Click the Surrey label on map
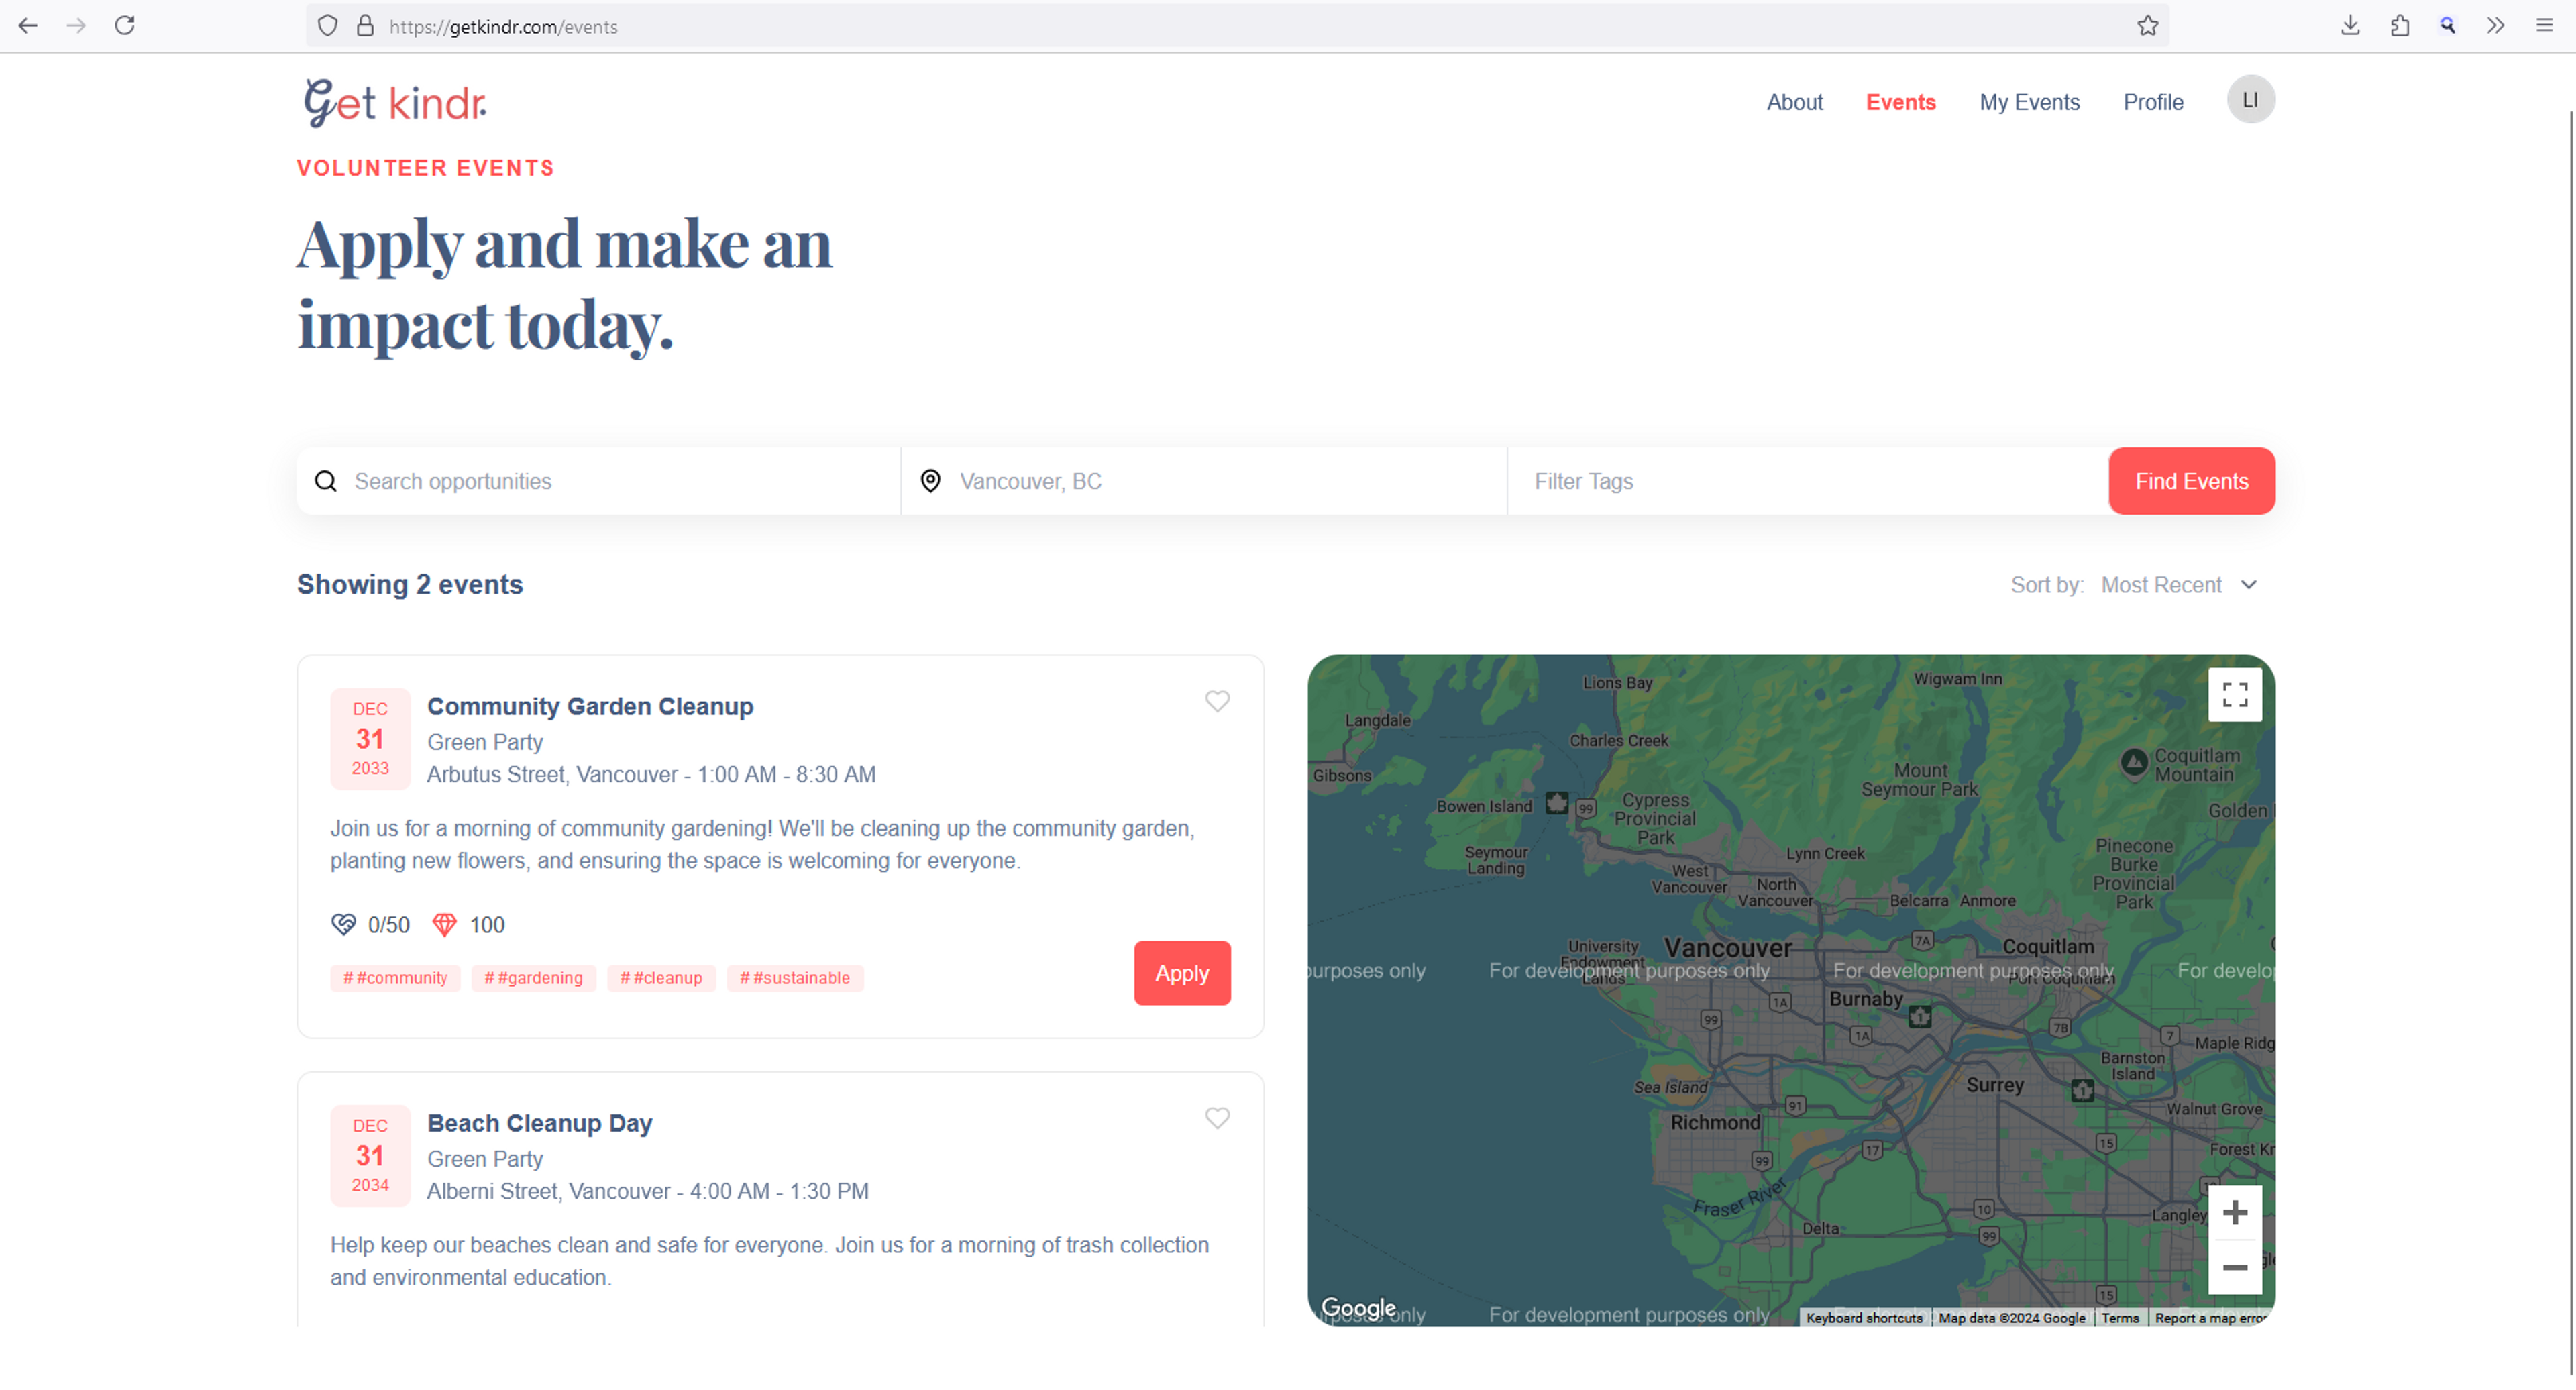This screenshot has height=1390, width=2576. (1994, 1085)
